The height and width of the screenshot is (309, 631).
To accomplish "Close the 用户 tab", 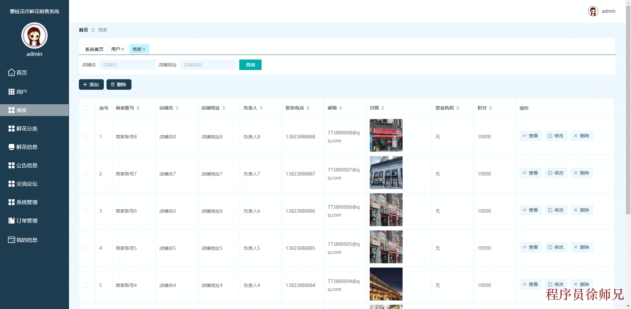I will point(123,49).
